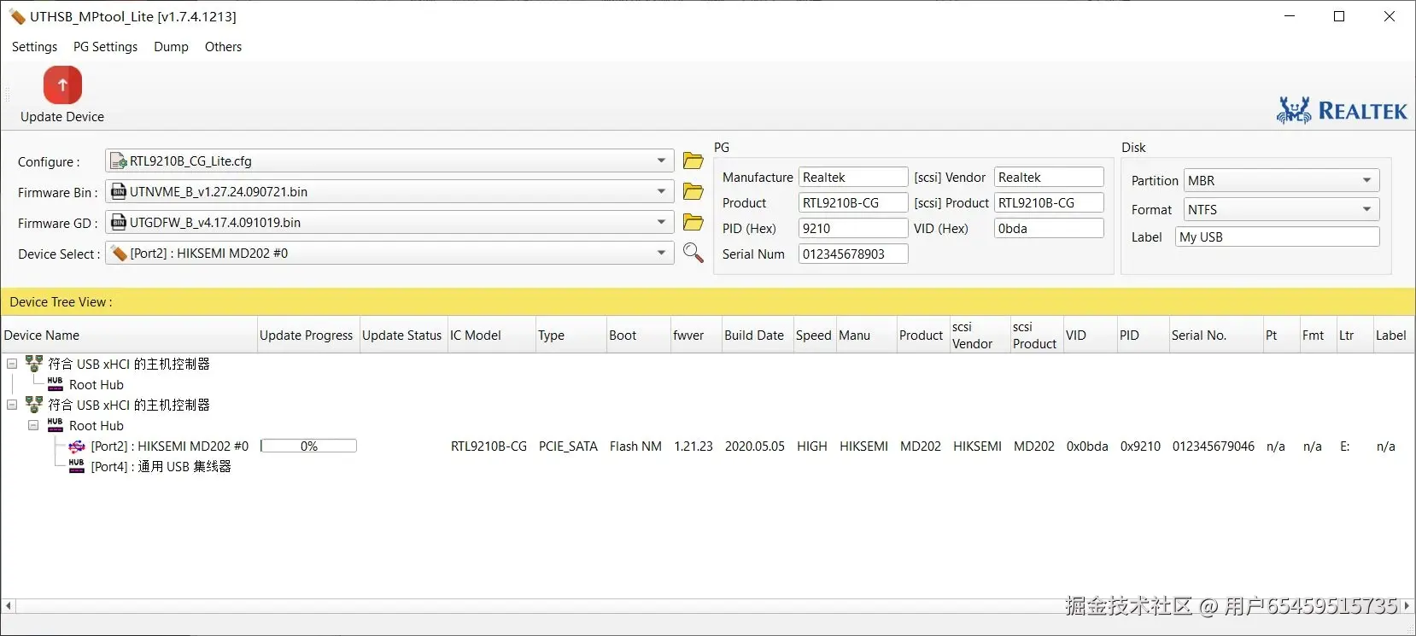This screenshot has height=636, width=1416.
Task: Open the Firmware Bin dropdown
Action: [661, 191]
